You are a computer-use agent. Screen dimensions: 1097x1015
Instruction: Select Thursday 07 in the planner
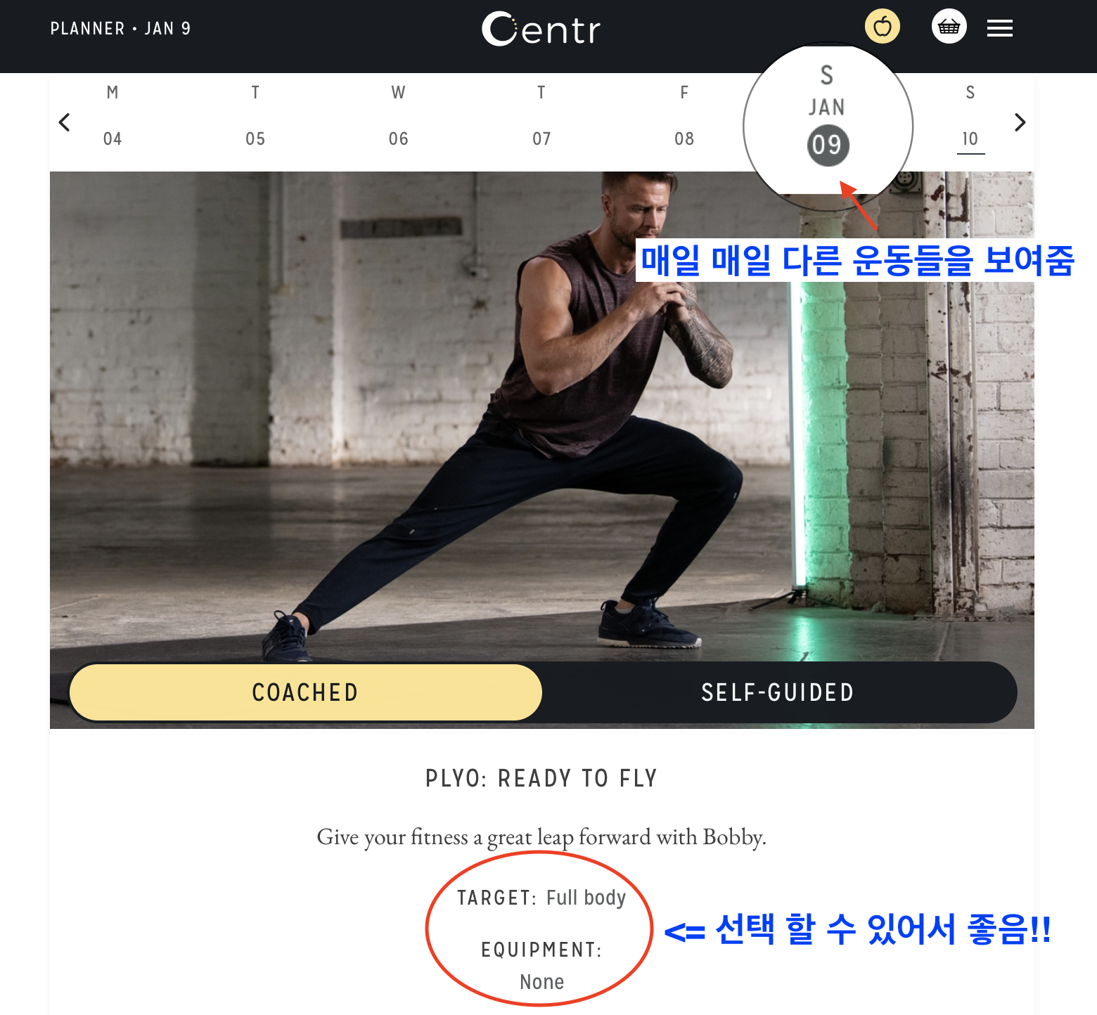541,116
